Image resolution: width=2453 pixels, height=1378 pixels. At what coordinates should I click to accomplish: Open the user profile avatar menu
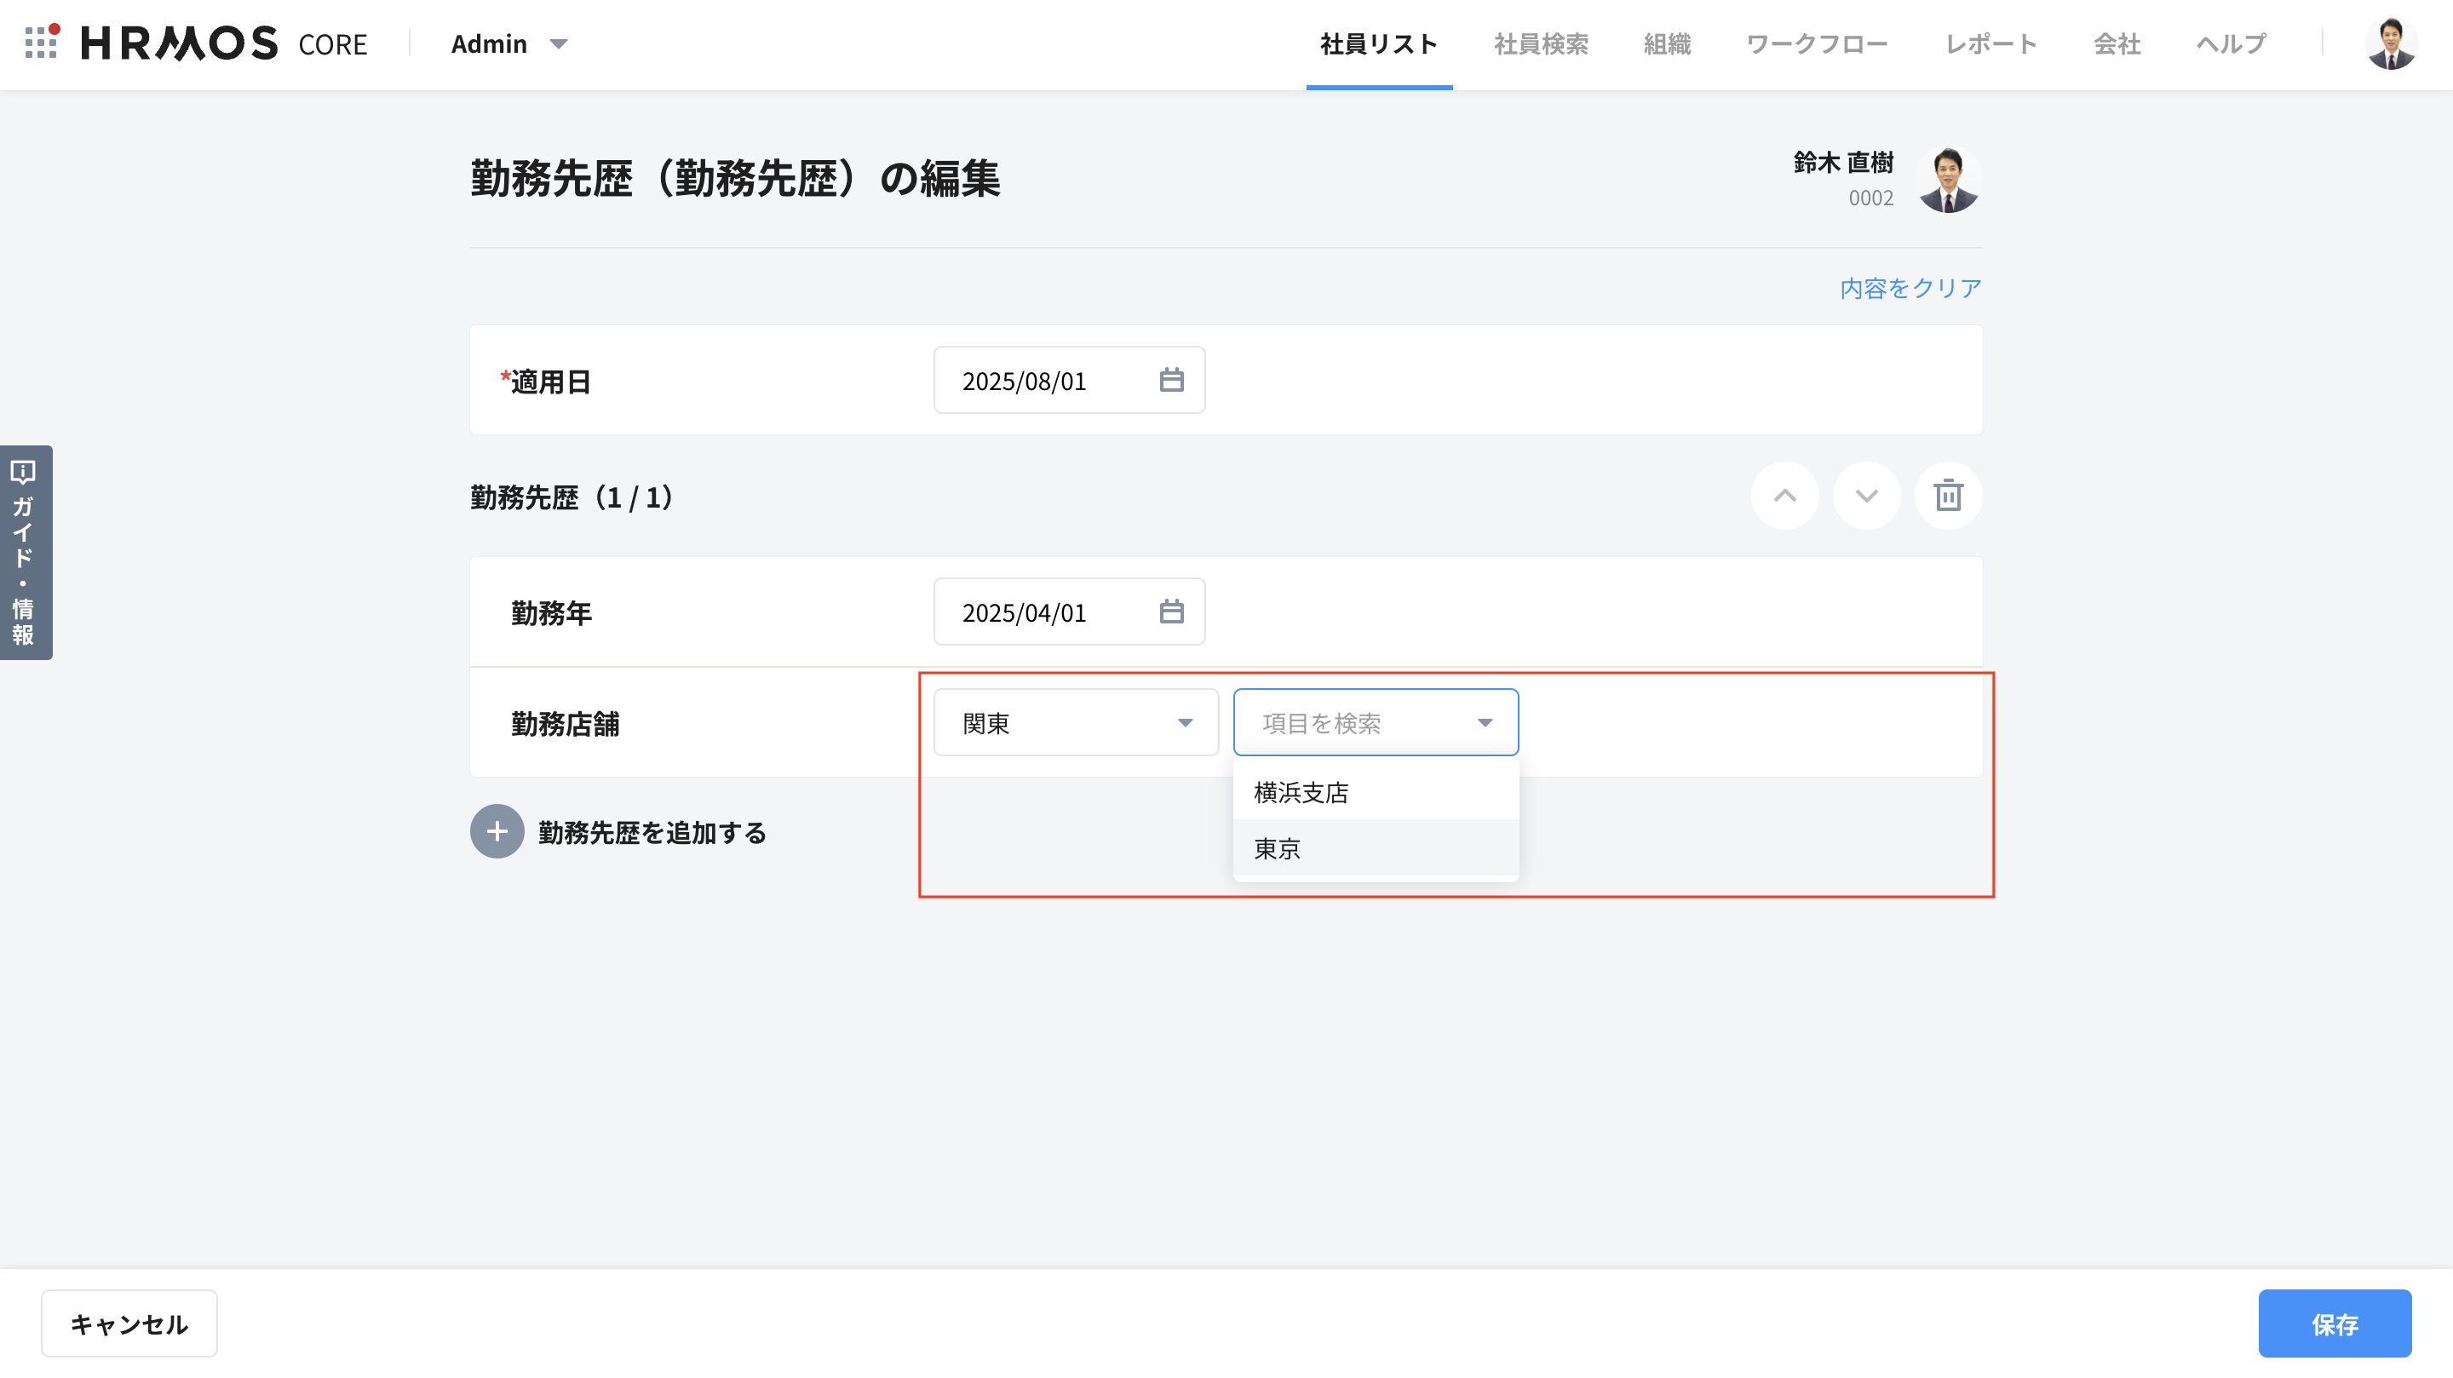[x=2390, y=43]
